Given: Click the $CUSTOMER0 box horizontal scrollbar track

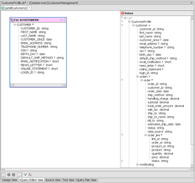Looking at the screenshot, I should coord(38,85).
